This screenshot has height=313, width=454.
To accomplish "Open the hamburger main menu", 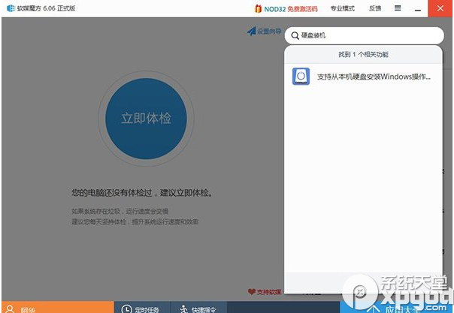I will pos(398,8).
